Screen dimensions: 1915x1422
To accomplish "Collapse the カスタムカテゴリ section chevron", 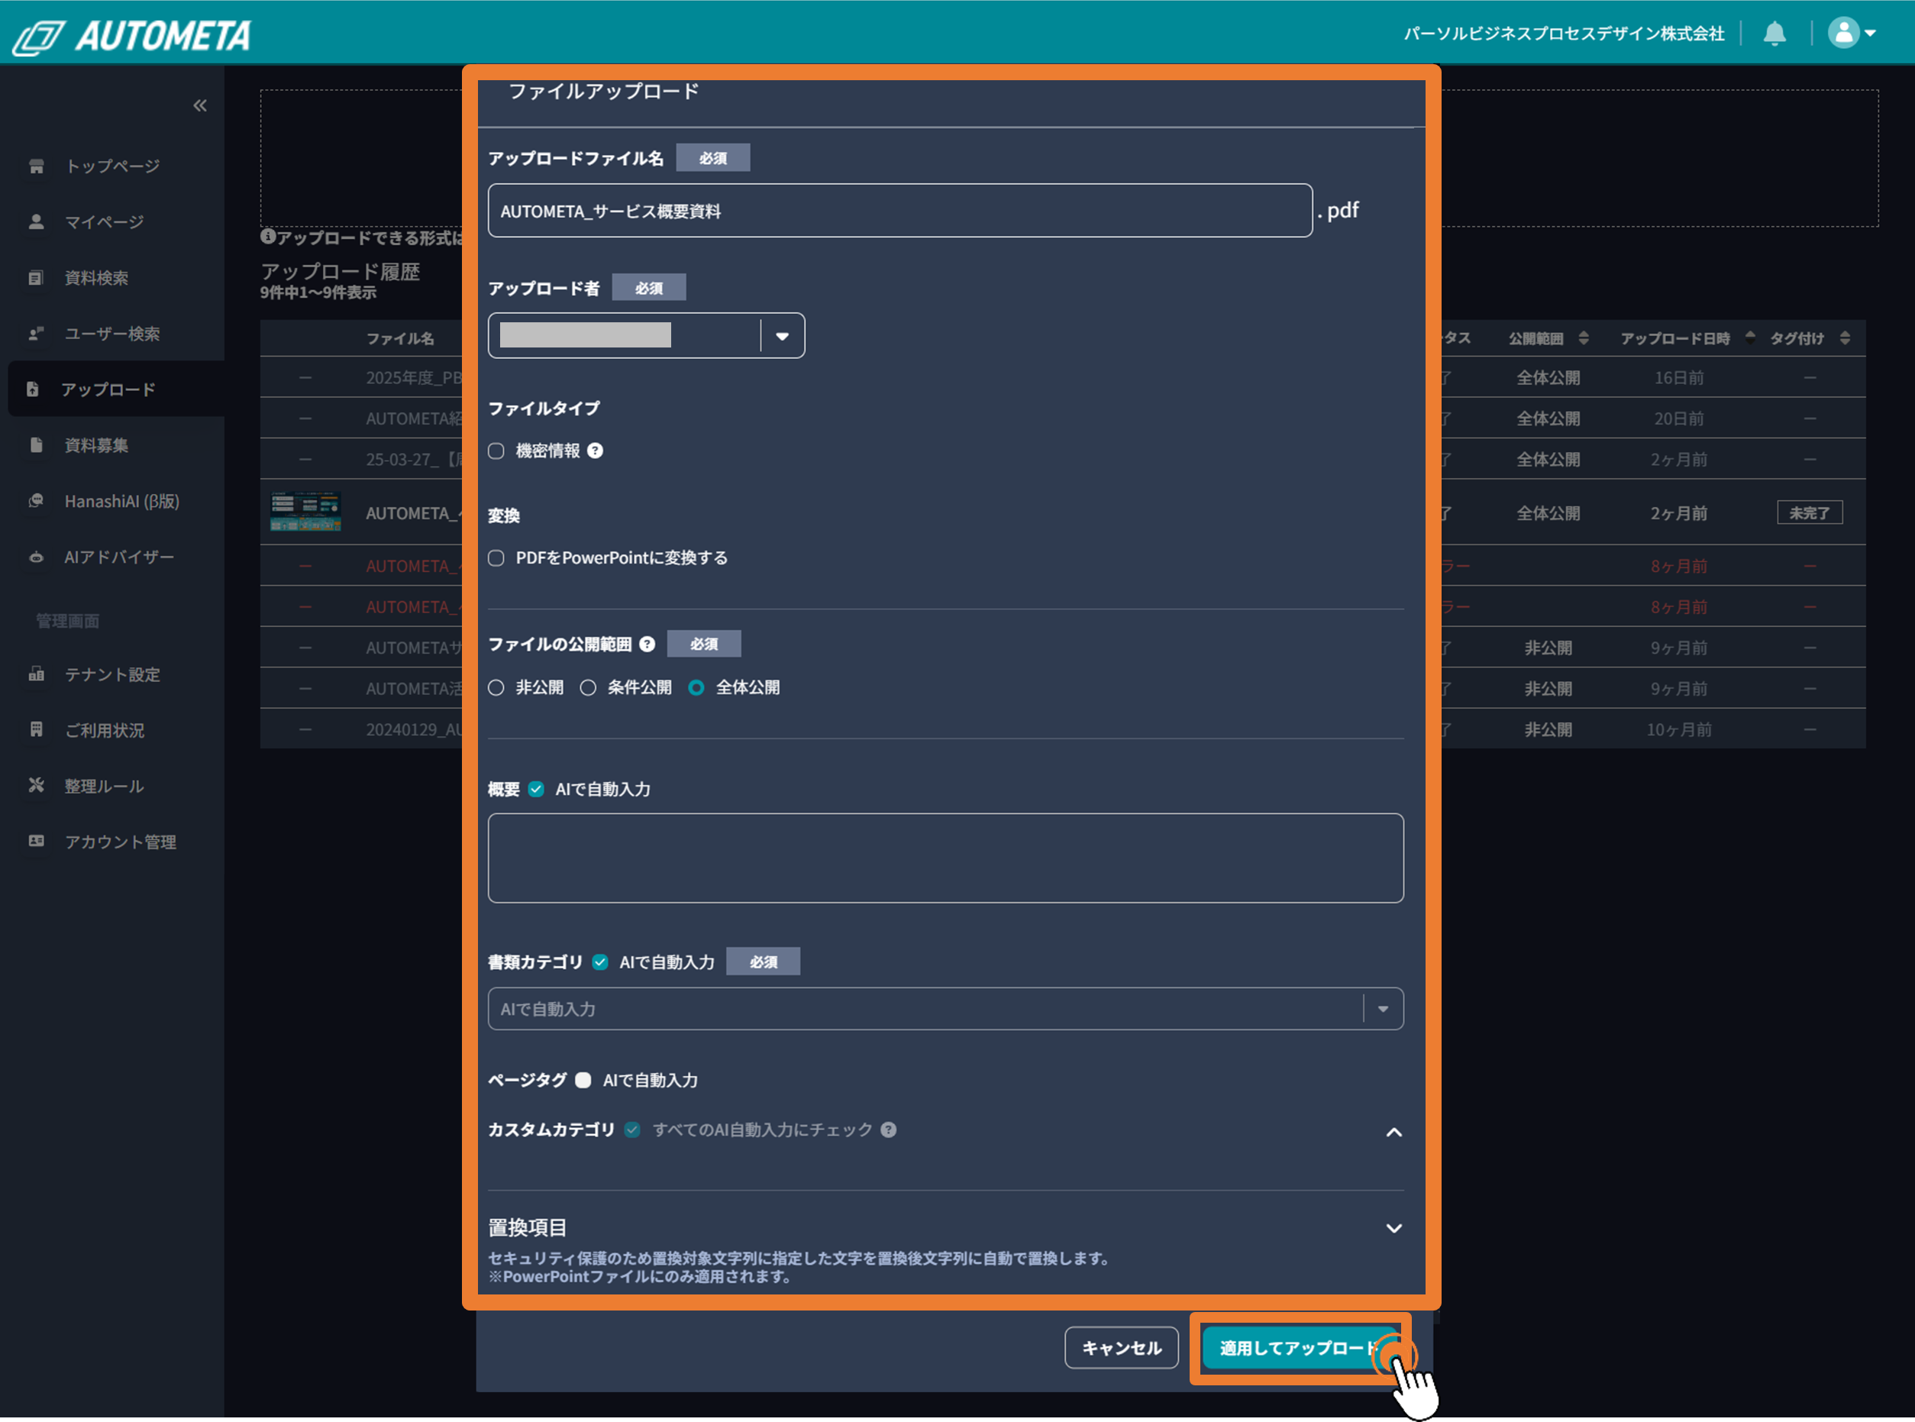I will 1393,1132.
